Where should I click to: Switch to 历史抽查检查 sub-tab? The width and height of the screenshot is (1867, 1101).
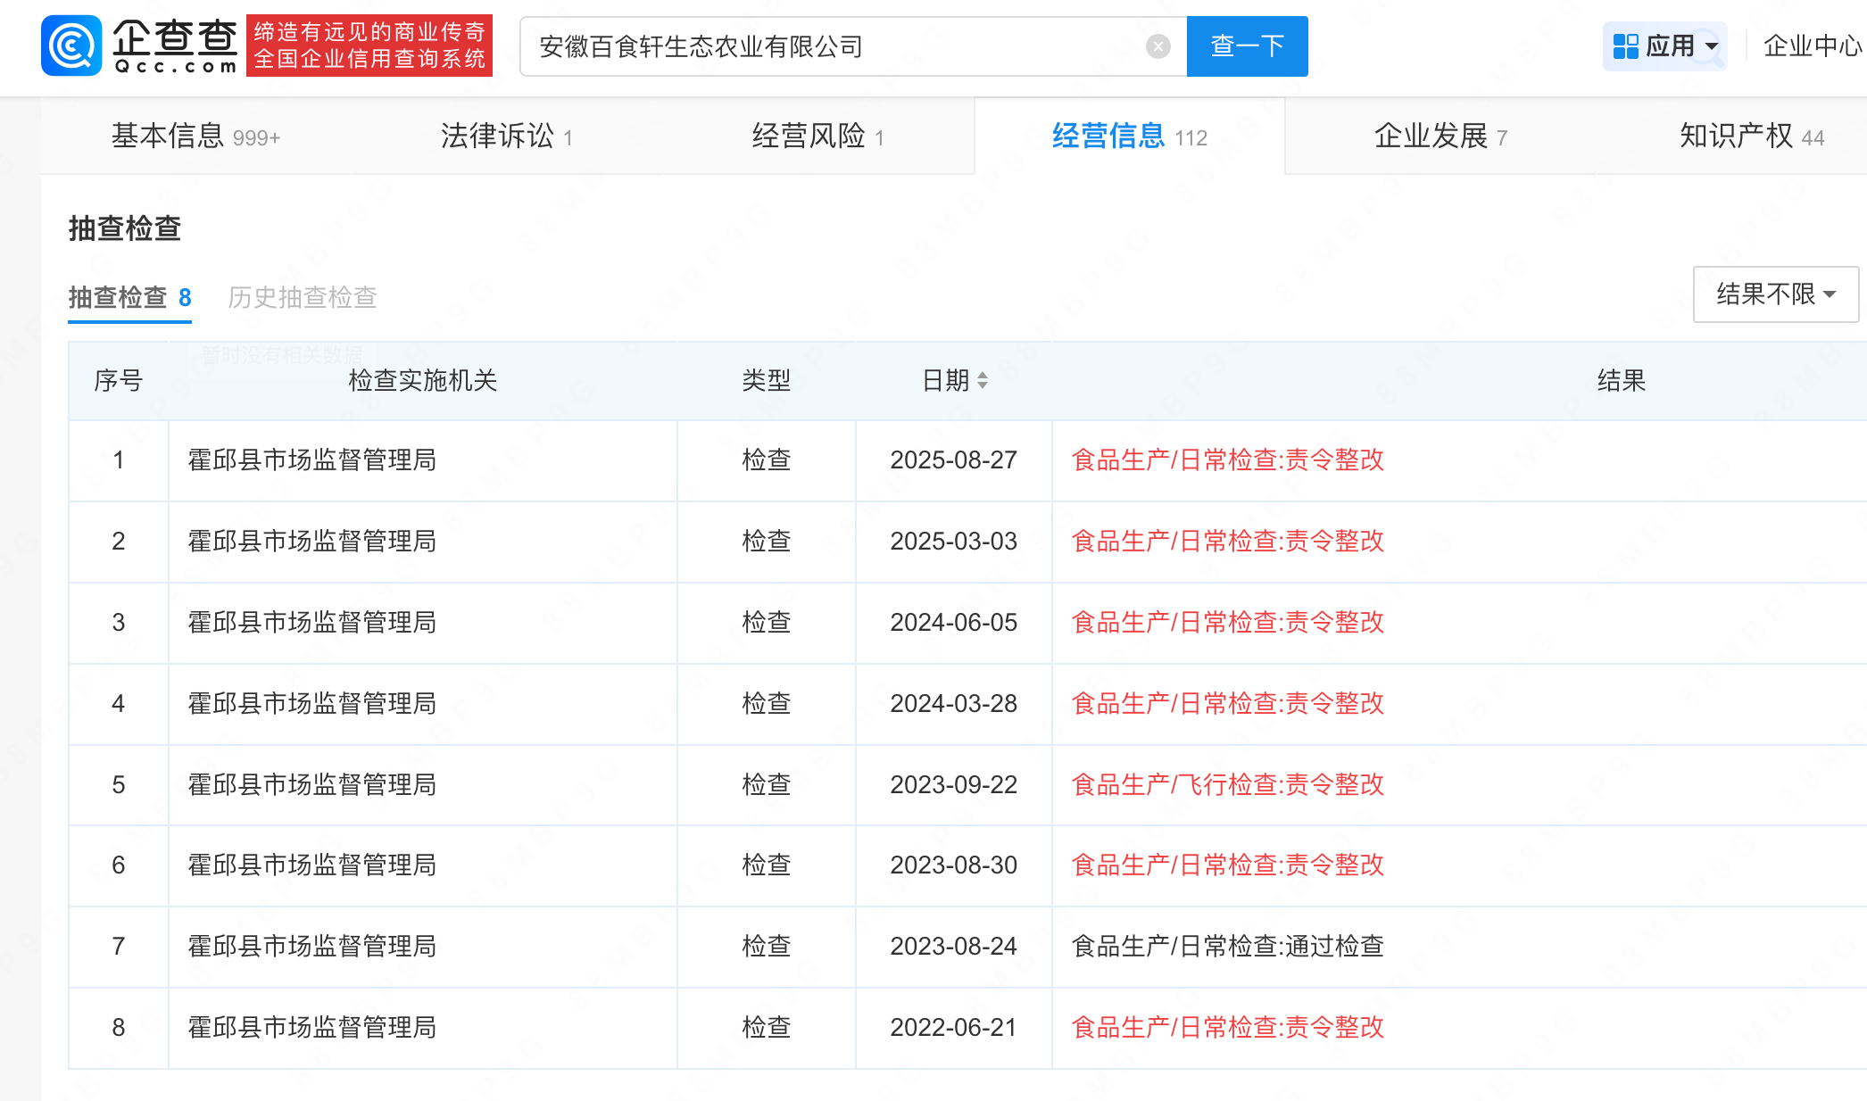pyautogui.click(x=303, y=297)
